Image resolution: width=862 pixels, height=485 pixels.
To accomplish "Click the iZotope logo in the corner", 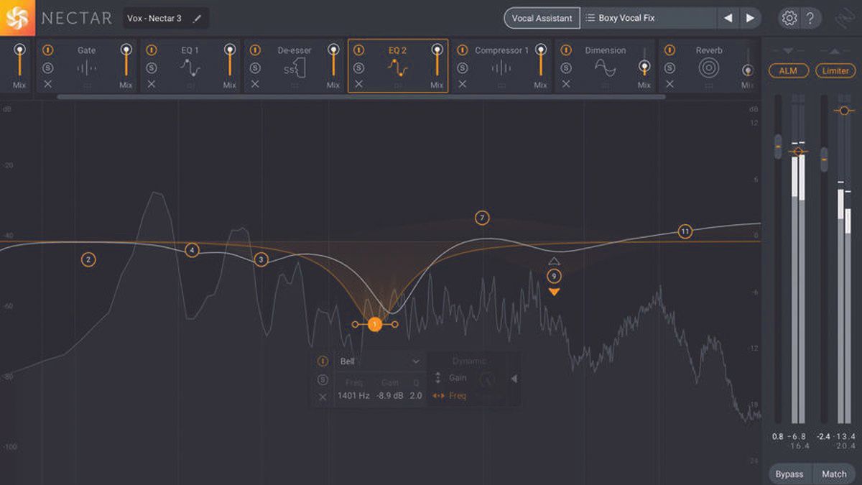I will click(x=17, y=17).
